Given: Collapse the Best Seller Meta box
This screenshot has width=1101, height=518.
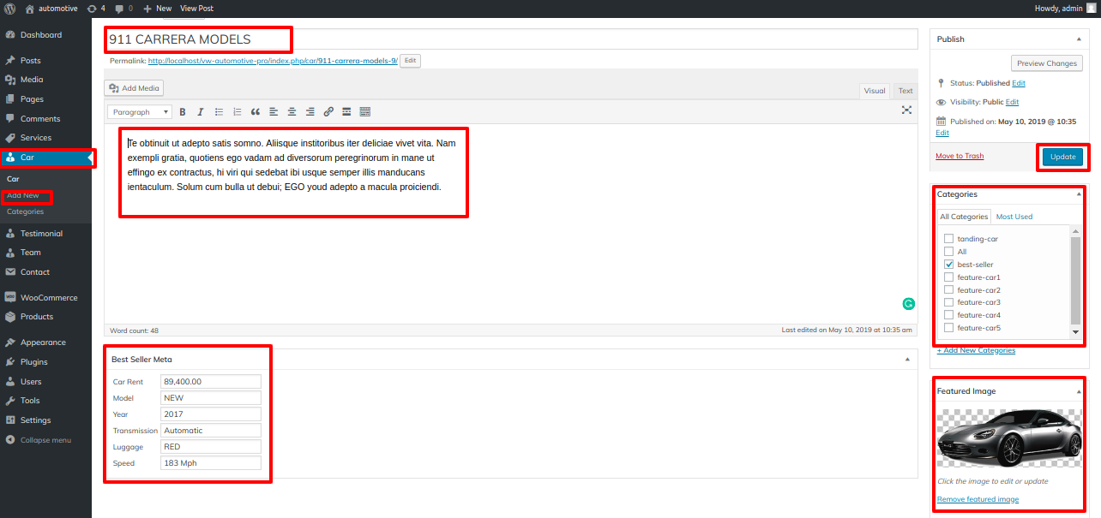Looking at the screenshot, I should [x=907, y=360].
